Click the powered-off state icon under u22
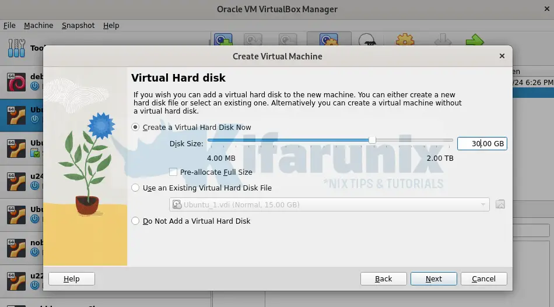 34,285
